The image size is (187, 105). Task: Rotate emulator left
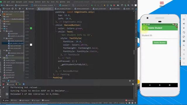184,32
